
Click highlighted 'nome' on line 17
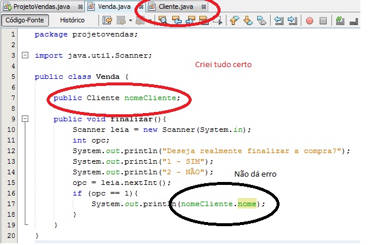click(x=247, y=204)
